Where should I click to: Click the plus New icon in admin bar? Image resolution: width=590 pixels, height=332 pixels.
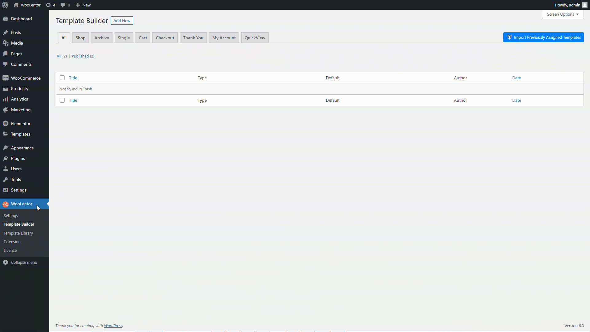[78, 5]
